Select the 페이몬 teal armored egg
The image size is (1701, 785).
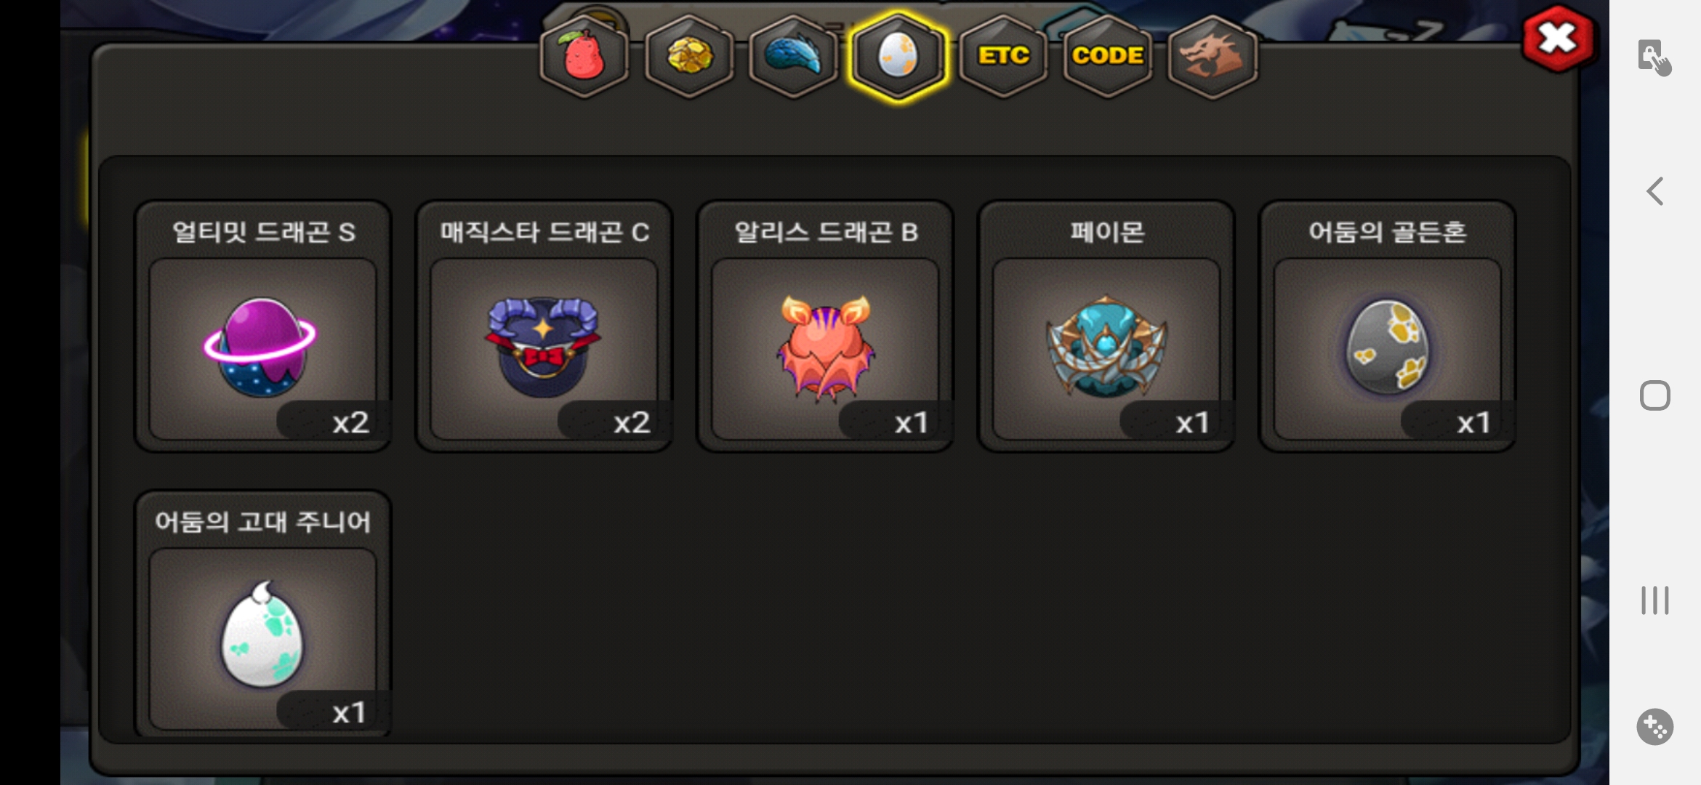pyautogui.click(x=1106, y=348)
